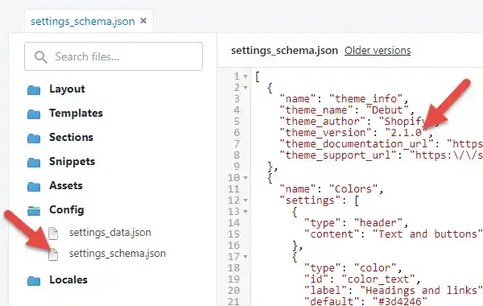This screenshot has width=483, height=306.
Task: Open the Locales folder icon
Action: point(34,281)
